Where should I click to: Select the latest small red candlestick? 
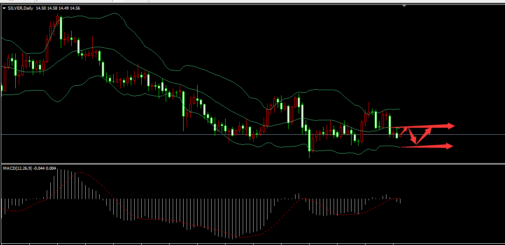(x=400, y=136)
